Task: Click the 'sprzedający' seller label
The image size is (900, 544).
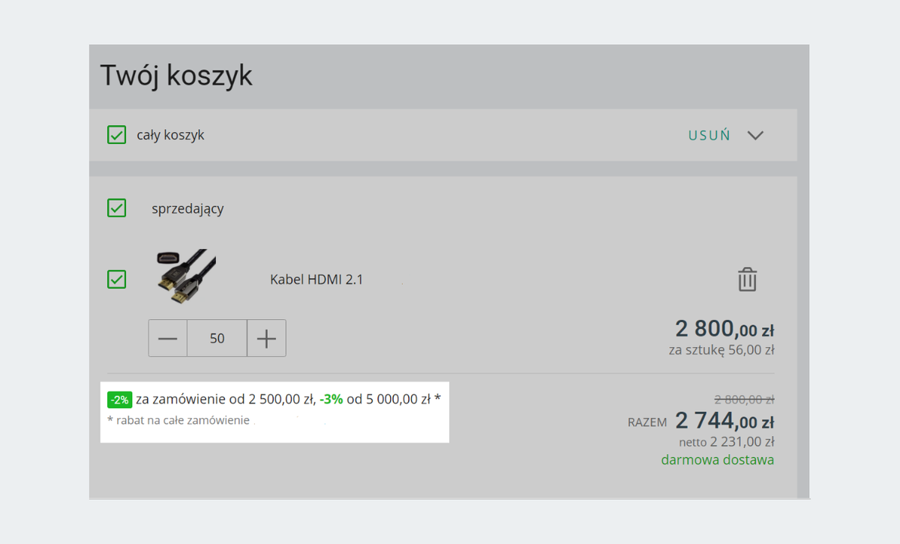Action: coord(187,209)
